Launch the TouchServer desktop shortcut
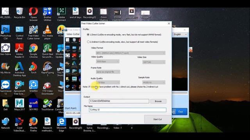Viewport: 250px width, 140px height. point(48,105)
